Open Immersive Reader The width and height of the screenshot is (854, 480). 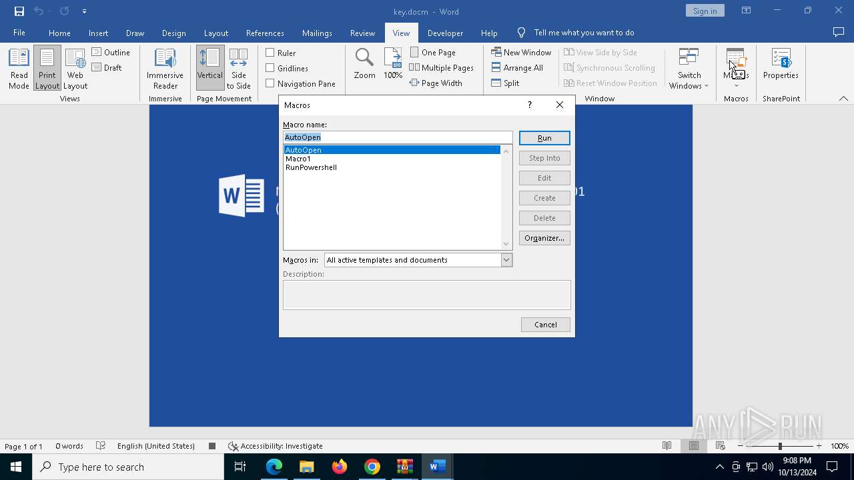[165, 69]
